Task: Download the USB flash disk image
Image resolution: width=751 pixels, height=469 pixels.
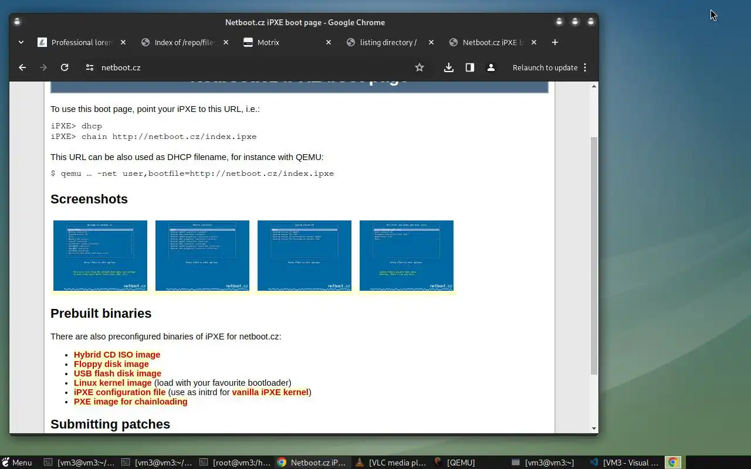Action: click(x=117, y=373)
